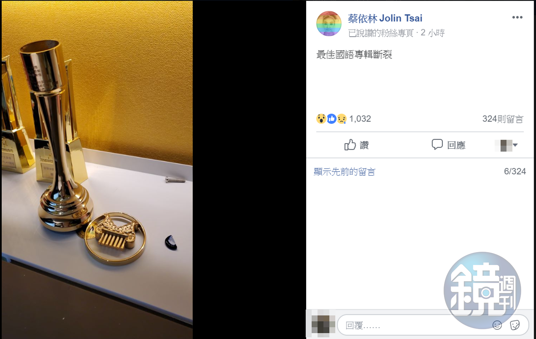The width and height of the screenshot is (536, 339).
Task: Click the broken trophy photo
Action: [97, 170]
